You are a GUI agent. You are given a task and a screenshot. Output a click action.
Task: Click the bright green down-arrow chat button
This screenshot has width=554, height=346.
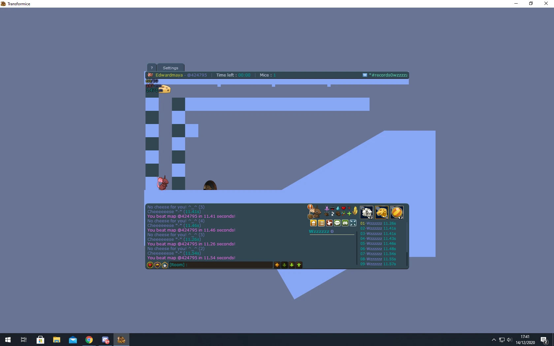point(292,265)
